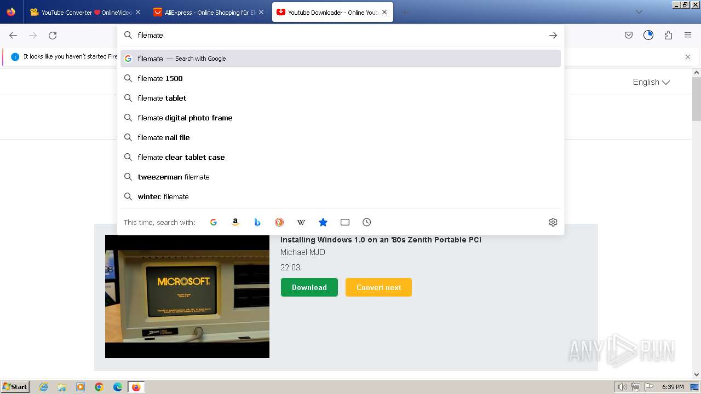The height and width of the screenshot is (394, 701).
Task: Open search settings gear
Action: pyautogui.click(x=553, y=222)
